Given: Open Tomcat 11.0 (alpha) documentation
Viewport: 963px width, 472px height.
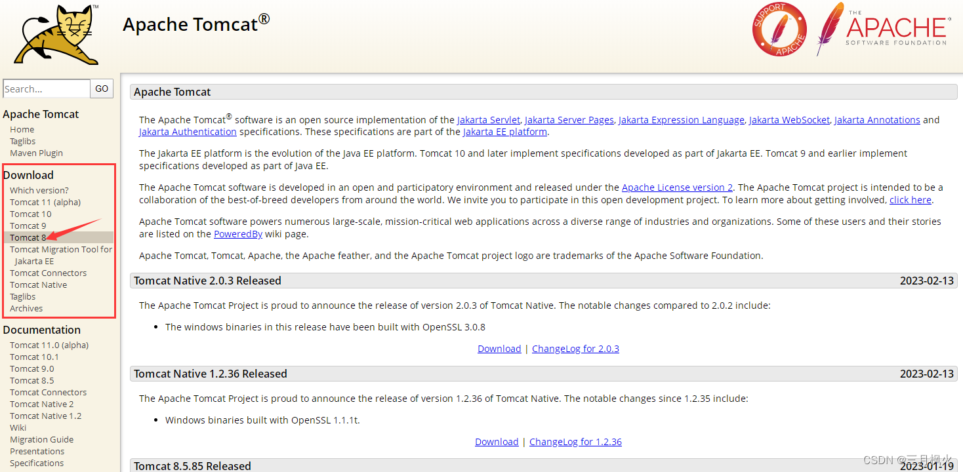Looking at the screenshot, I should (49, 345).
